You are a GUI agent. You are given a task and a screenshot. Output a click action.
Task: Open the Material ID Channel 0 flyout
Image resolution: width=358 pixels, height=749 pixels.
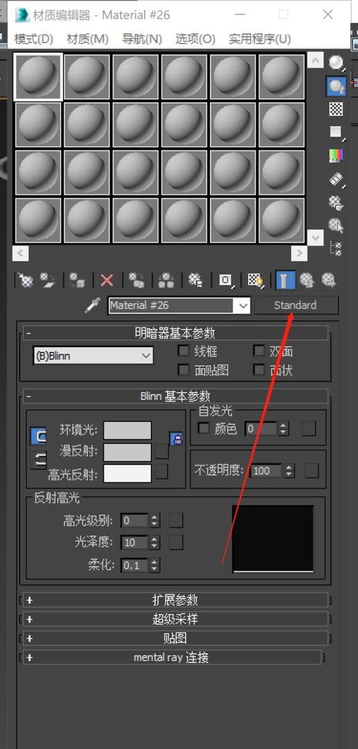tap(226, 280)
